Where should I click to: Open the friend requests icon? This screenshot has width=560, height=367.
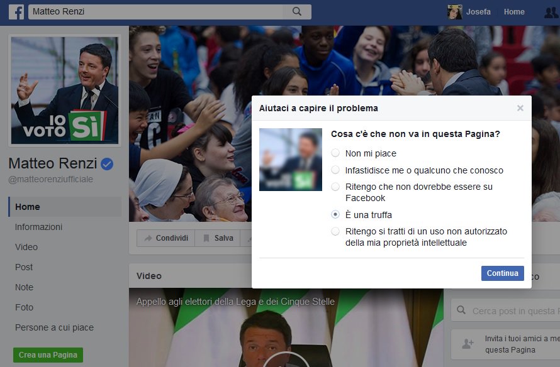[551, 12]
